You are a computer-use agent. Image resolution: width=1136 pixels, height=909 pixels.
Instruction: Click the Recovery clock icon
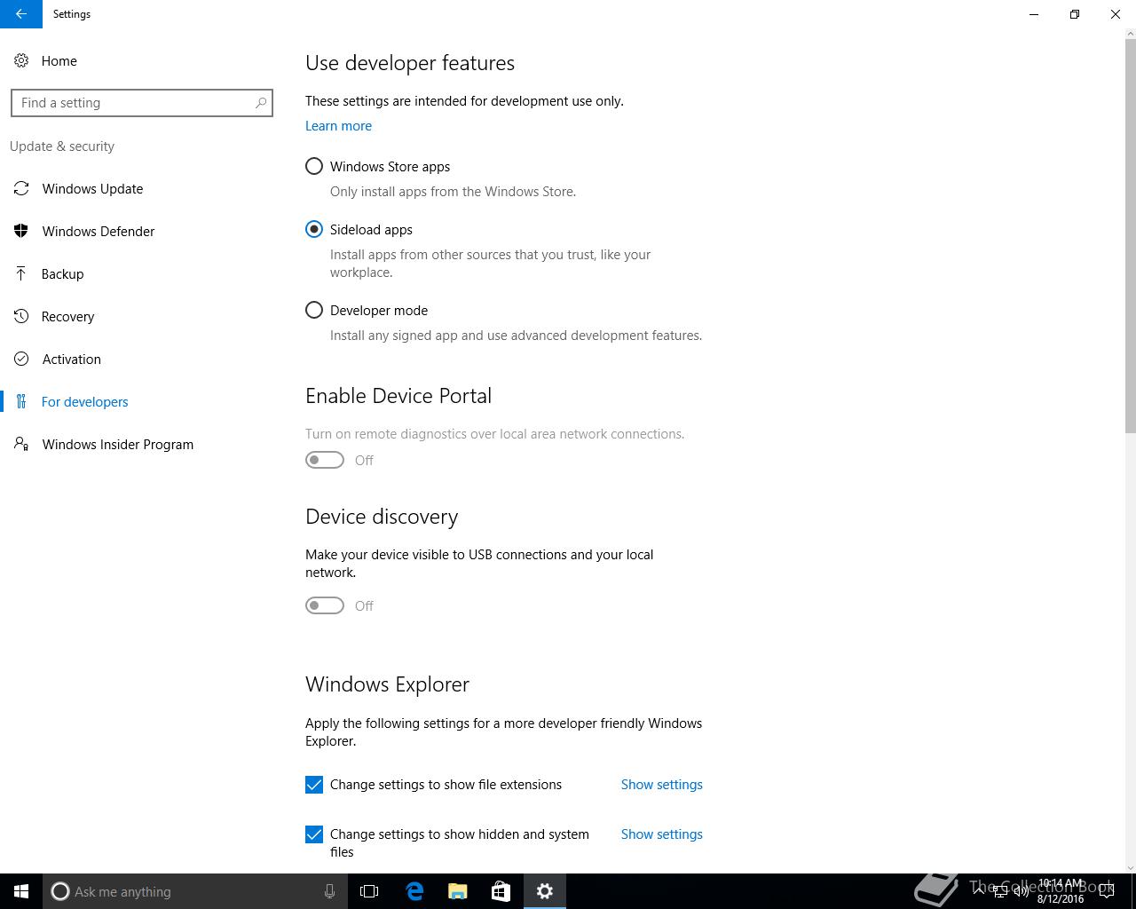(x=21, y=316)
